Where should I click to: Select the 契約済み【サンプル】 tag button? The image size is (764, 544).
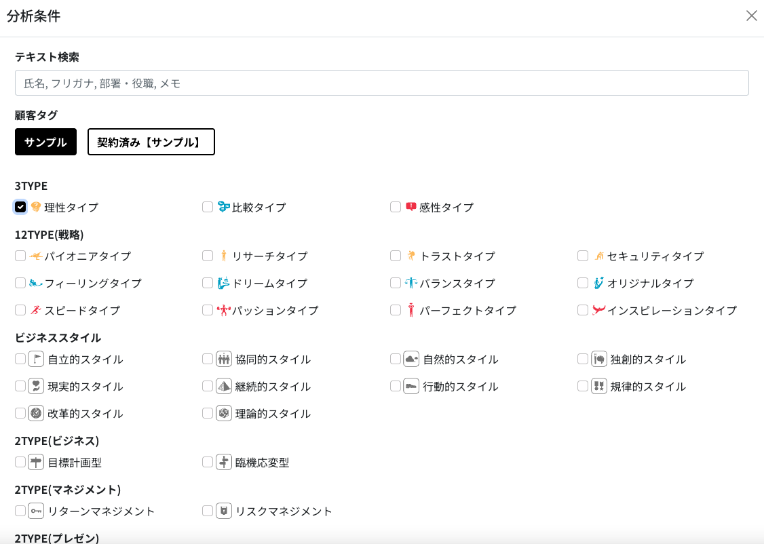[x=151, y=142]
